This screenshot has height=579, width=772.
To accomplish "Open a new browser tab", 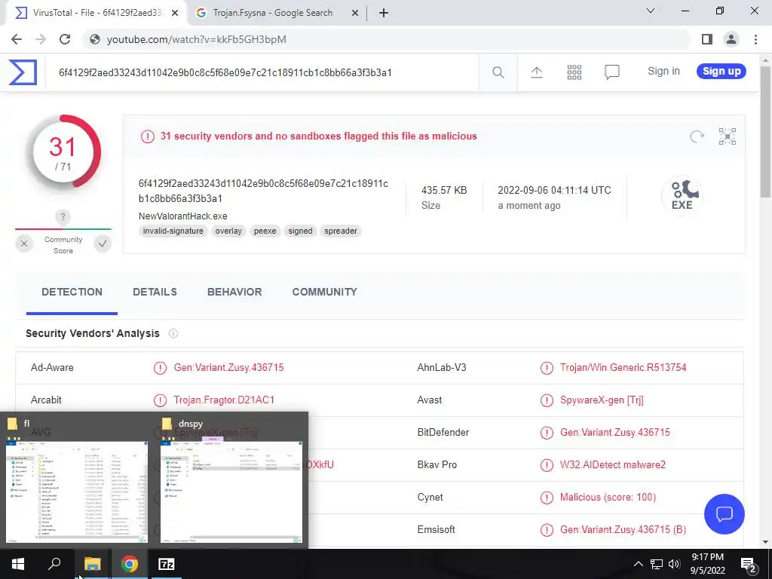I will (384, 14).
